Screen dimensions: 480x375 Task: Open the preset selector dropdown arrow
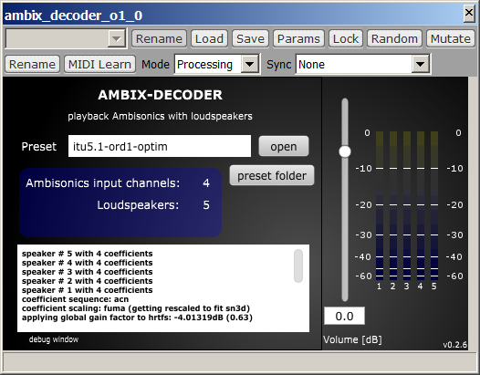point(116,39)
